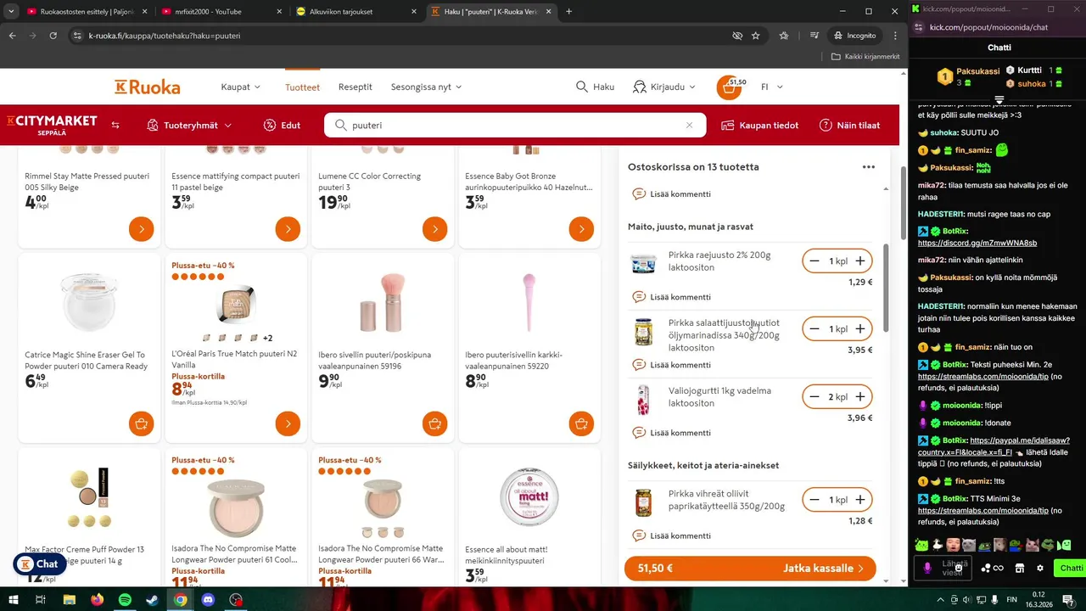Switch to the mrfixit2000 YouTube tab

pyautogui.click(x=222, y=11)
